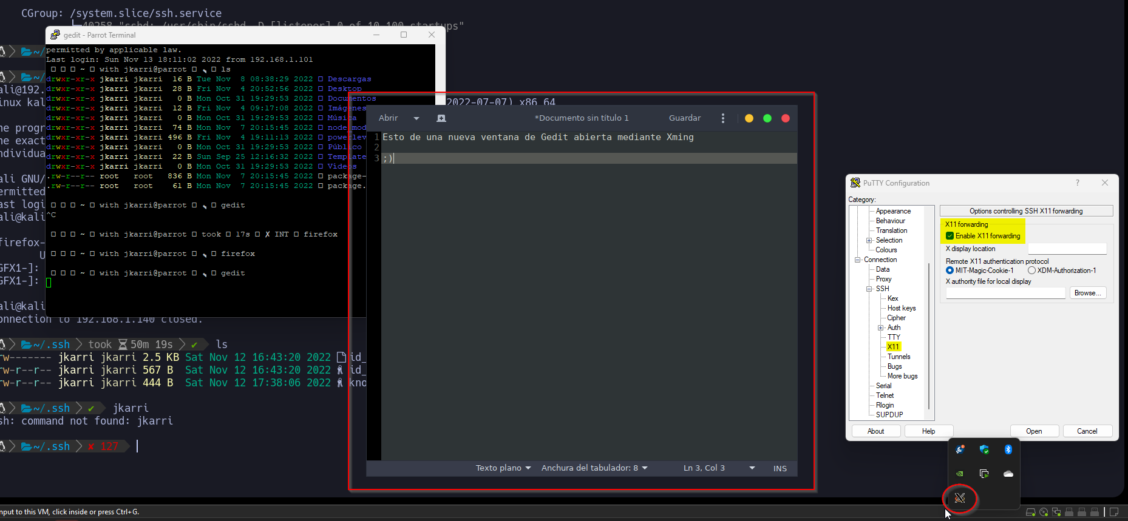This screenshot has width=1128, height=521.
Task: Click the Abrir button in Gedit
Action: [x=389, y=118]
